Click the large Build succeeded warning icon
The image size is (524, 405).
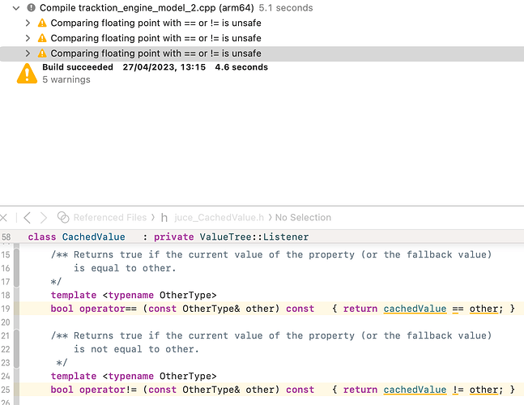(27, 74)
